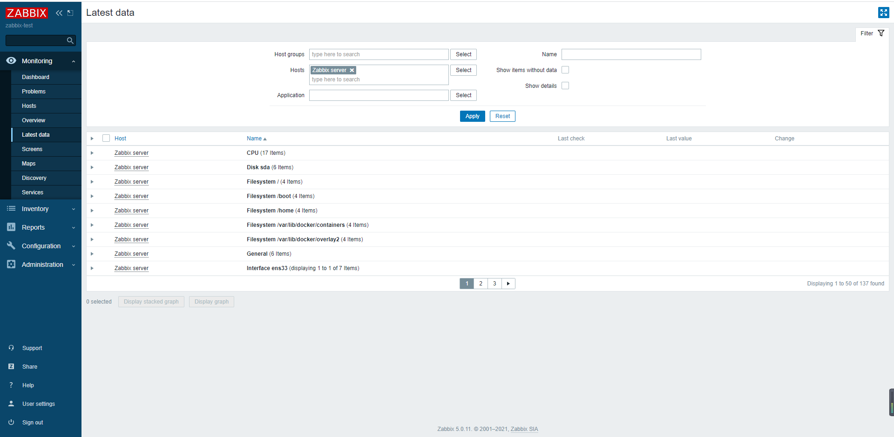Expand the Filesystem /boot group
Screen dimensions: 894x437
pyautogui.click(x=92, y=196)
